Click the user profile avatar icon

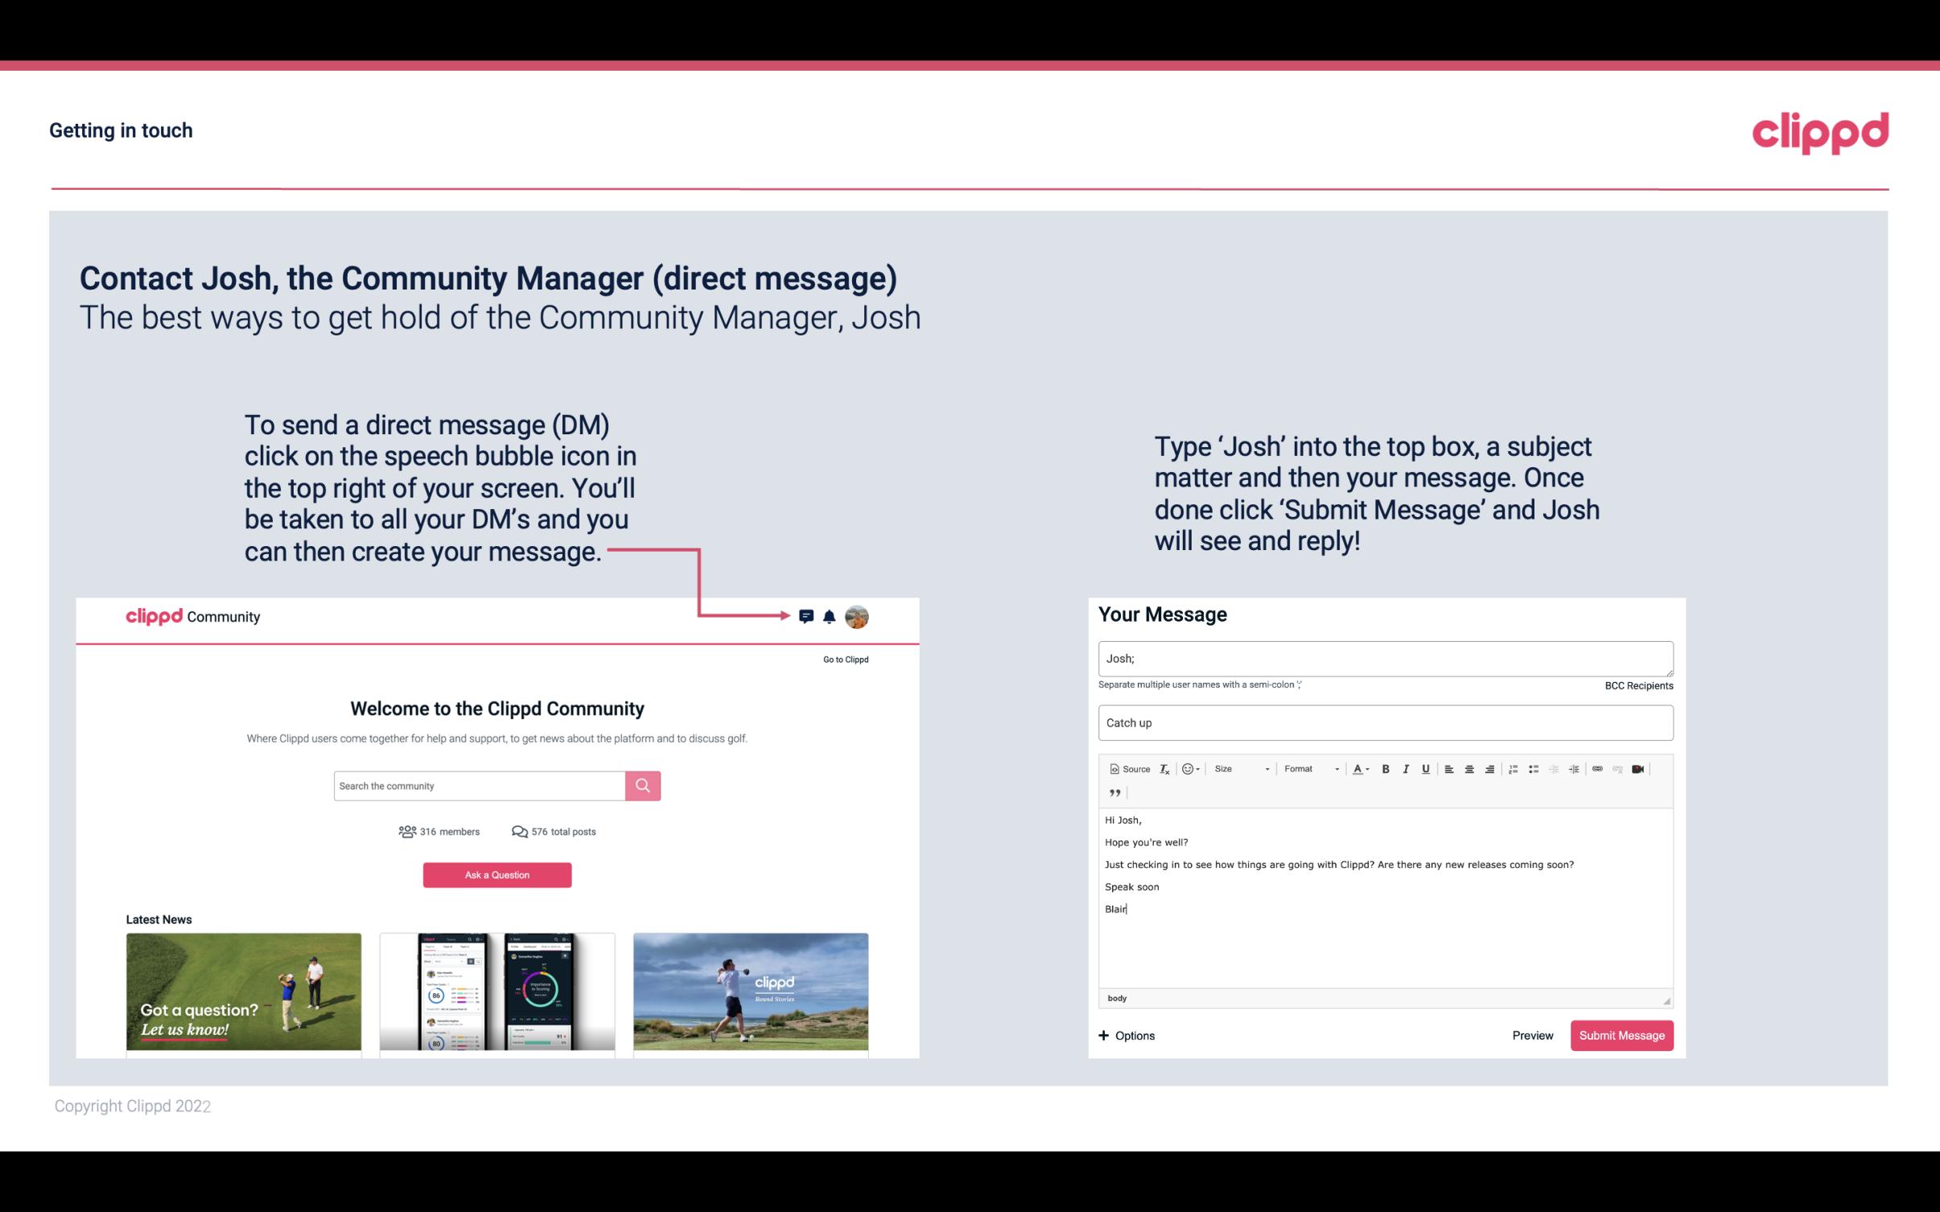tap(858, 616)
